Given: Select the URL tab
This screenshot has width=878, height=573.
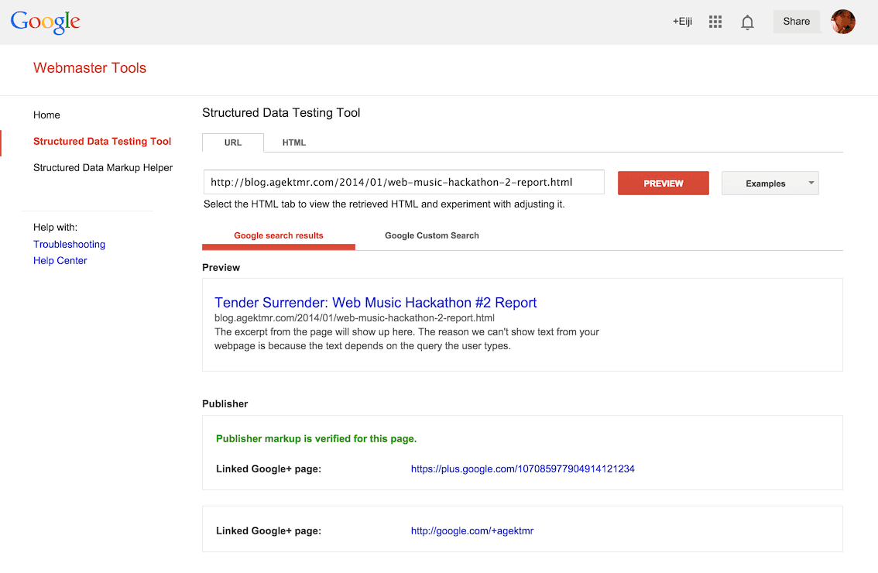Looking at the screenshot, I should tap(233, 142).
